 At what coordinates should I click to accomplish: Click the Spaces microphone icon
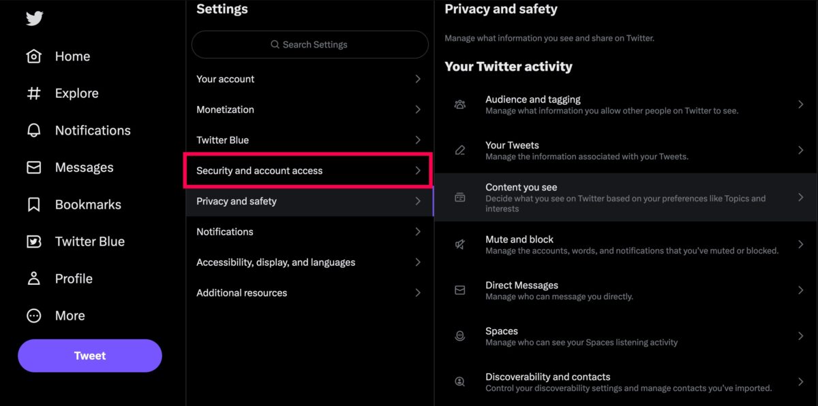pyautogui.click(x=460, y=336)
